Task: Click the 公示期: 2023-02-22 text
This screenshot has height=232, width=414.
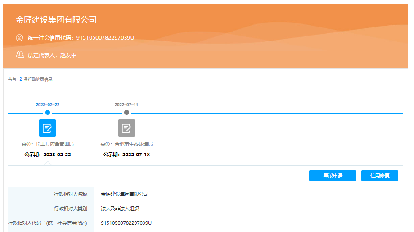Action: pyautogui.click(x=48, y=155)
